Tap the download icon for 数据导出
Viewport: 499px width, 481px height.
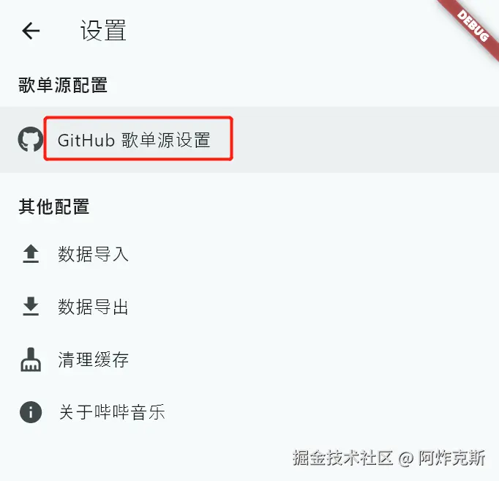point(31,306)
